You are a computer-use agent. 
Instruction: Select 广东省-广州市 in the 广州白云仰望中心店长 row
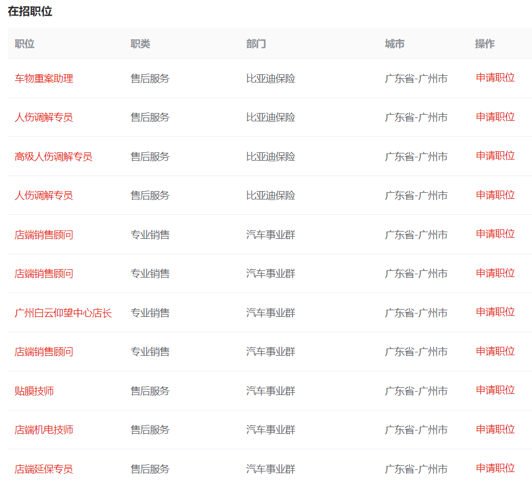(x=416, y=313)
